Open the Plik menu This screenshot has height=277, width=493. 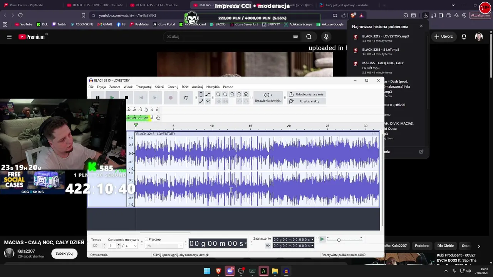point(91,87)
